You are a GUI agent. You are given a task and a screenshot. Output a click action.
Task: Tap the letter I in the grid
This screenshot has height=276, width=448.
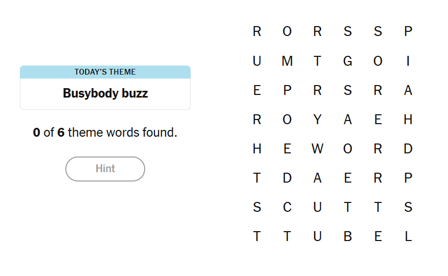[x=408, y=62]
